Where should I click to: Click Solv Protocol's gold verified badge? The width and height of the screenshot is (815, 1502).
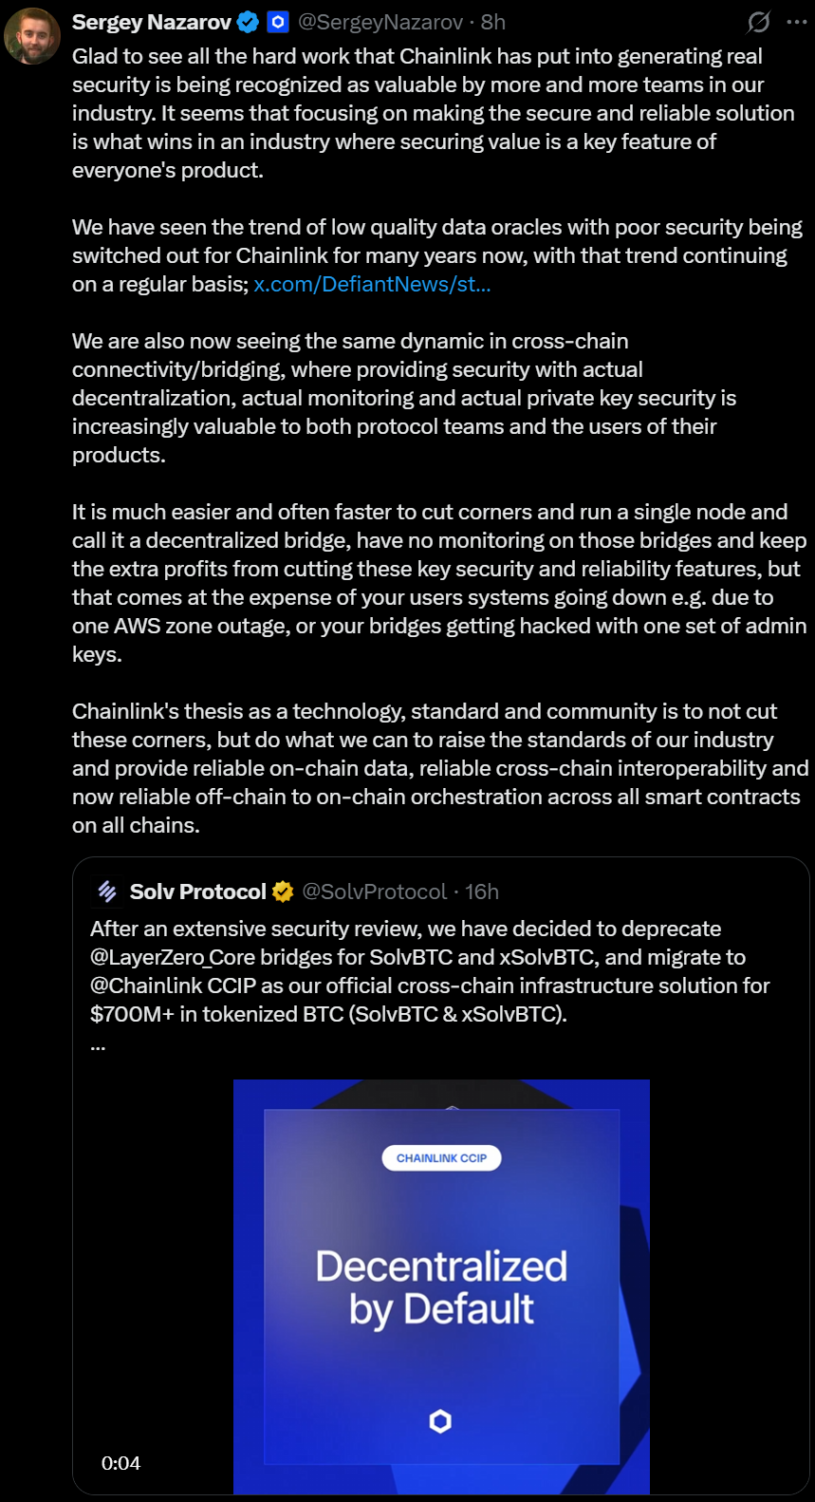(x=283, y=892)
